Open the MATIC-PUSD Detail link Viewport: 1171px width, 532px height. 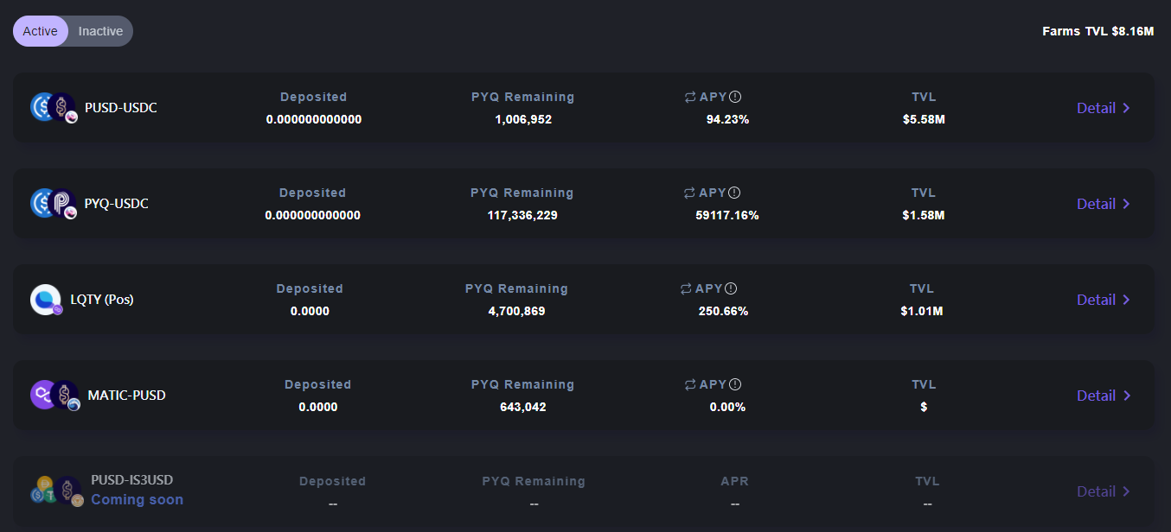[1104, 396]
